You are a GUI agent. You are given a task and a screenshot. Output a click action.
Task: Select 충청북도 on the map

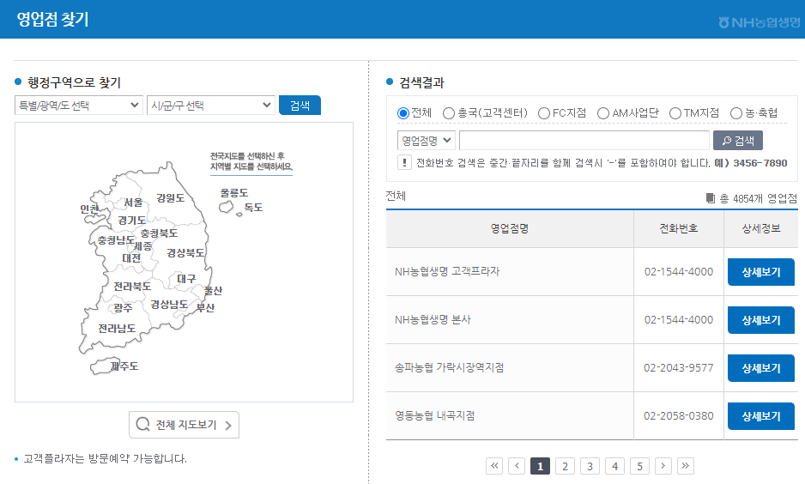[159, 233]
